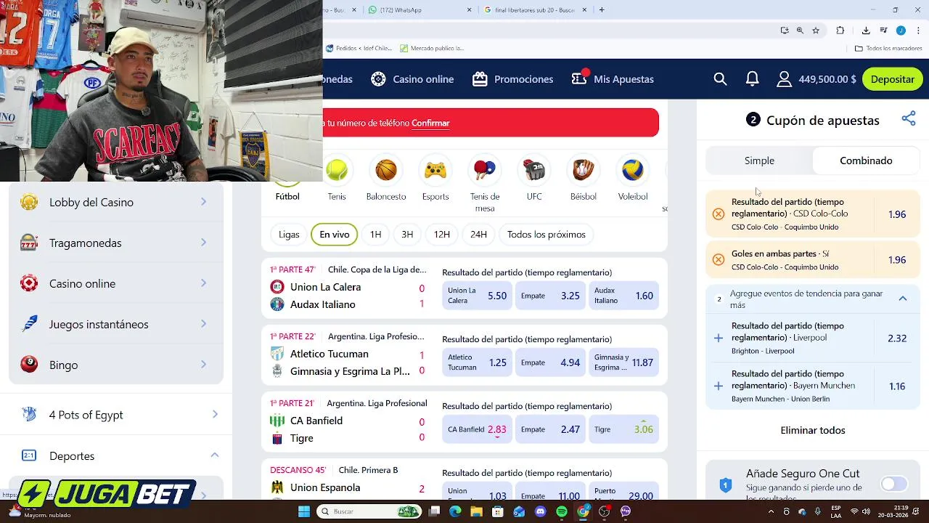Open Discord from the taskbar

[x=540, y=511]
